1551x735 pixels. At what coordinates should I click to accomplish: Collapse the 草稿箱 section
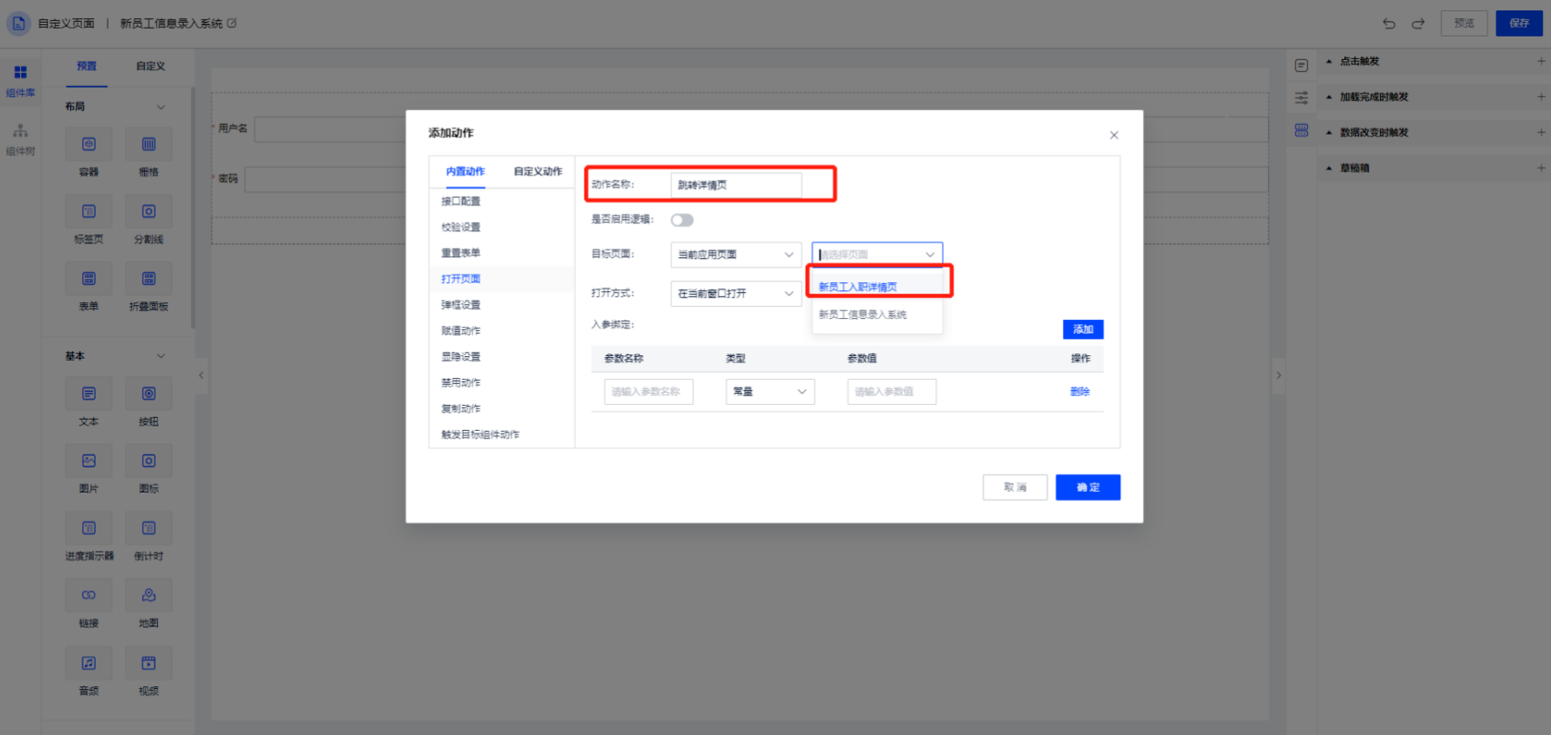[x=1329, y=168]
